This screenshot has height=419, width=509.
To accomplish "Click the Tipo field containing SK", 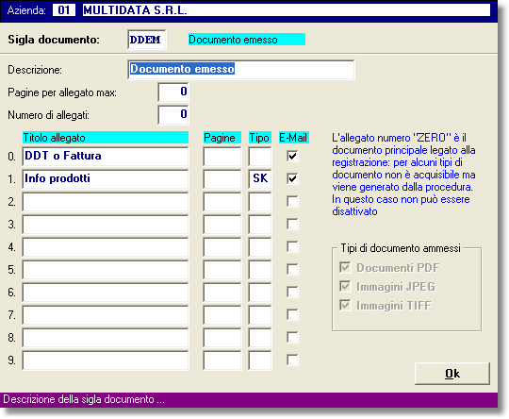I will coord(260,178).
